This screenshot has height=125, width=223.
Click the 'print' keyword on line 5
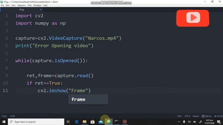[x=22, y=45]
